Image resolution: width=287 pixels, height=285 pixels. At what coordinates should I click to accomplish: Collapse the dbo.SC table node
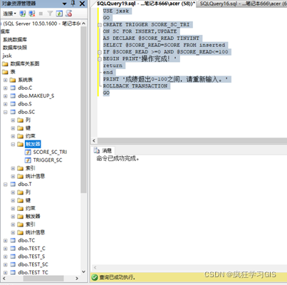pos(5,112)
